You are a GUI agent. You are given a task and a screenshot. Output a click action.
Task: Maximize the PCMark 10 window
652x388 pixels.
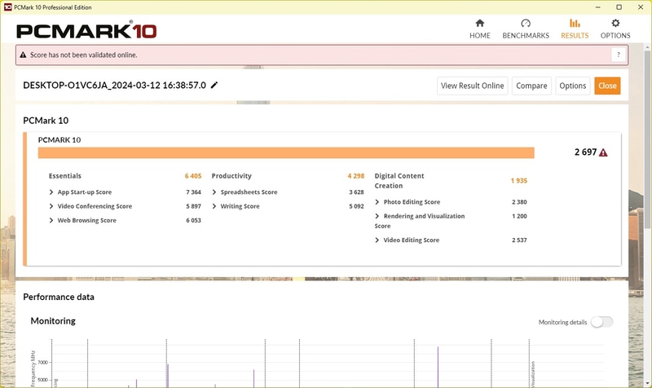[x=619, y=7]
